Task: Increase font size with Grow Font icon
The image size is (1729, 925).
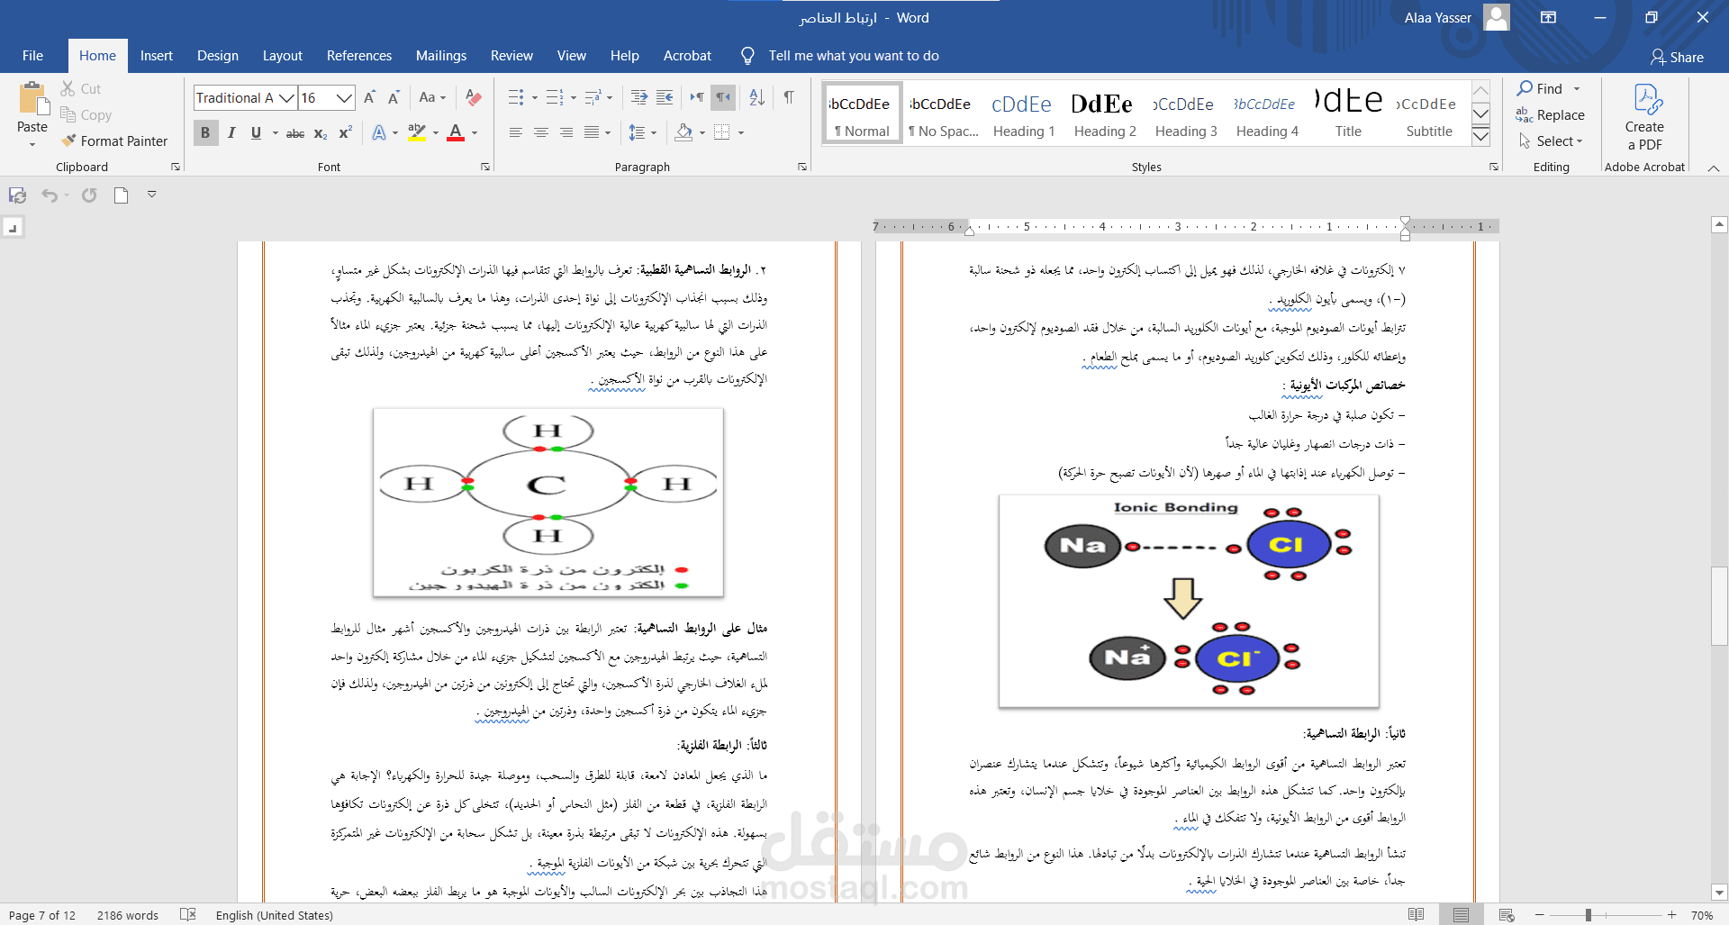Action: 369,98
